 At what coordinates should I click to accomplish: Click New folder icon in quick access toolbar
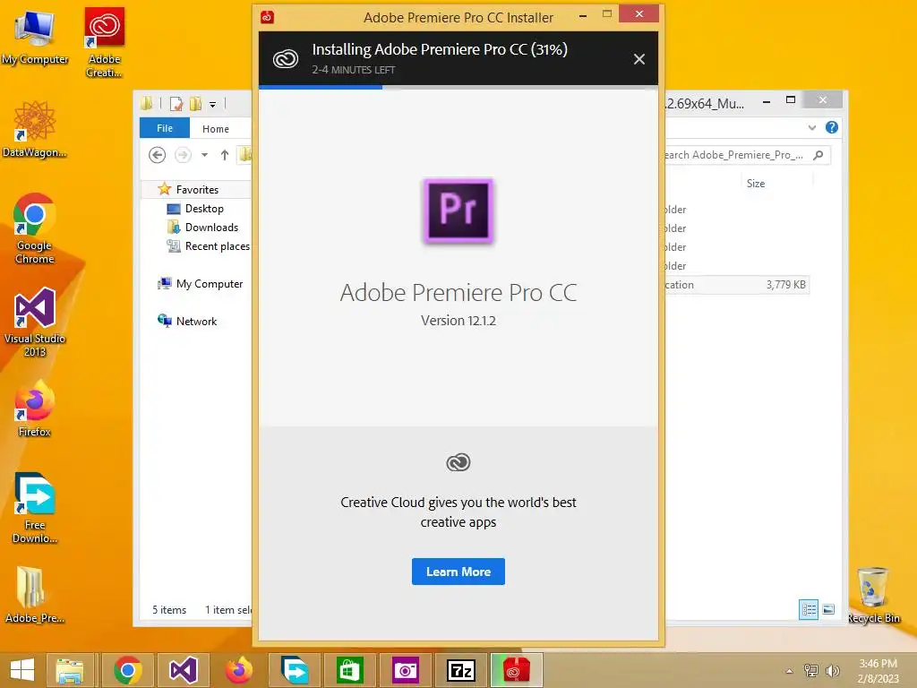pos(195,104)
